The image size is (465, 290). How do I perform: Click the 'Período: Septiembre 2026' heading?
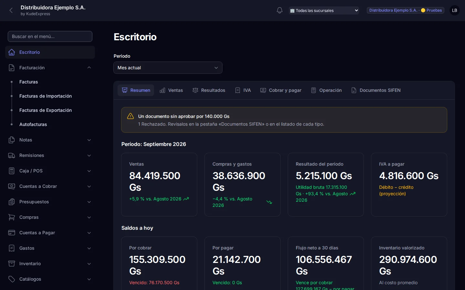coord(154,144)
